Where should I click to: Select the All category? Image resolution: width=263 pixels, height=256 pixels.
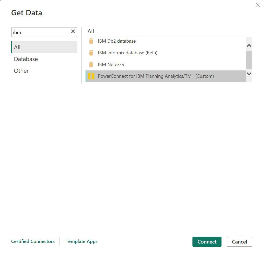(44, 47)
